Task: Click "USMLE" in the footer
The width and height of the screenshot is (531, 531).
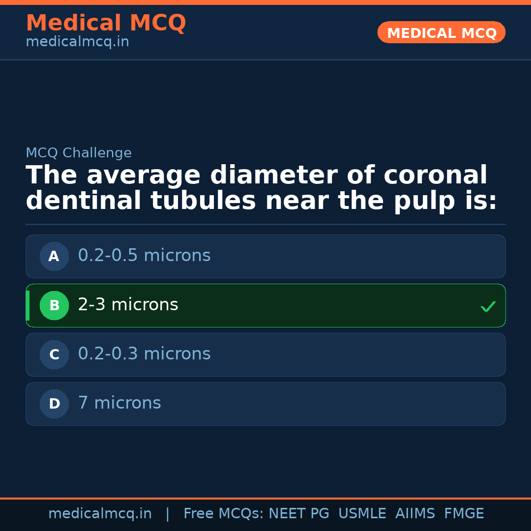Action: point(362,514)
